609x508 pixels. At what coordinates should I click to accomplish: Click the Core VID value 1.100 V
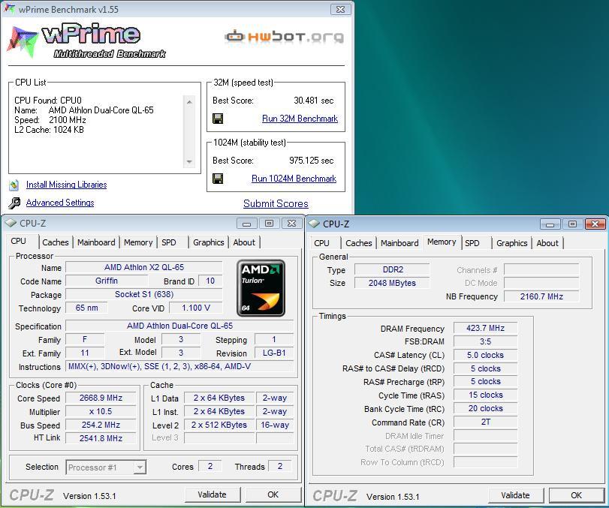pos(196,308)
